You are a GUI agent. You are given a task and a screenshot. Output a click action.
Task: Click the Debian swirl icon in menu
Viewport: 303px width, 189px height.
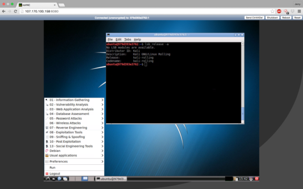point(47,151)
